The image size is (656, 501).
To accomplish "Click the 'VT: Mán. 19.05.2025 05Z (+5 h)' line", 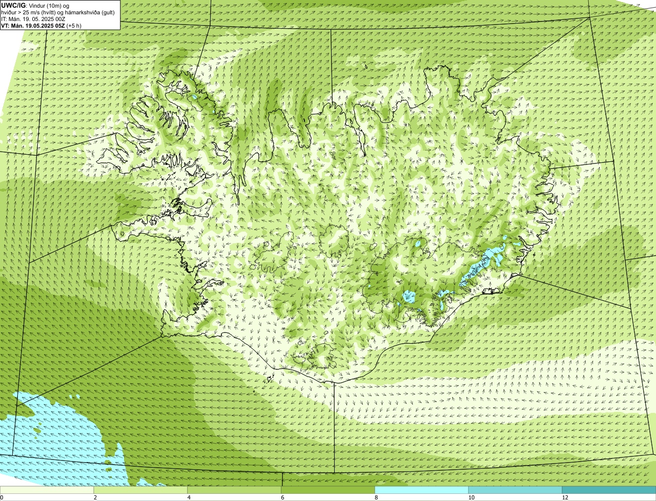I will click(x=41, y=26).
